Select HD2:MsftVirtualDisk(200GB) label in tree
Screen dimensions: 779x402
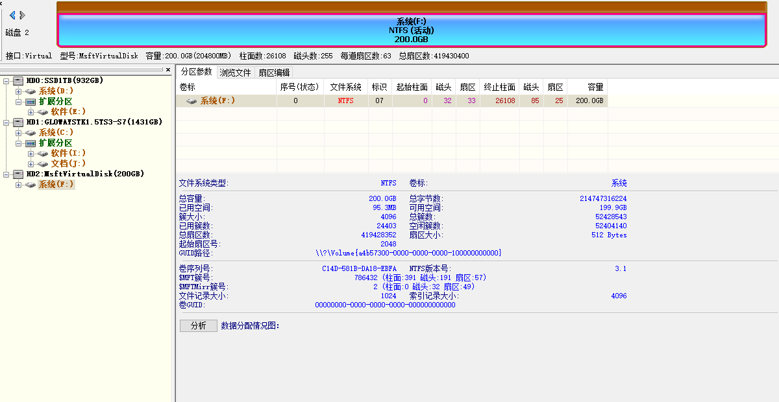tap(85, 174)
